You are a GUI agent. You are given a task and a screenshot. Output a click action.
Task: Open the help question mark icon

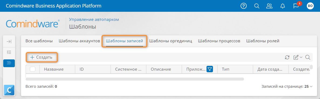243,6
